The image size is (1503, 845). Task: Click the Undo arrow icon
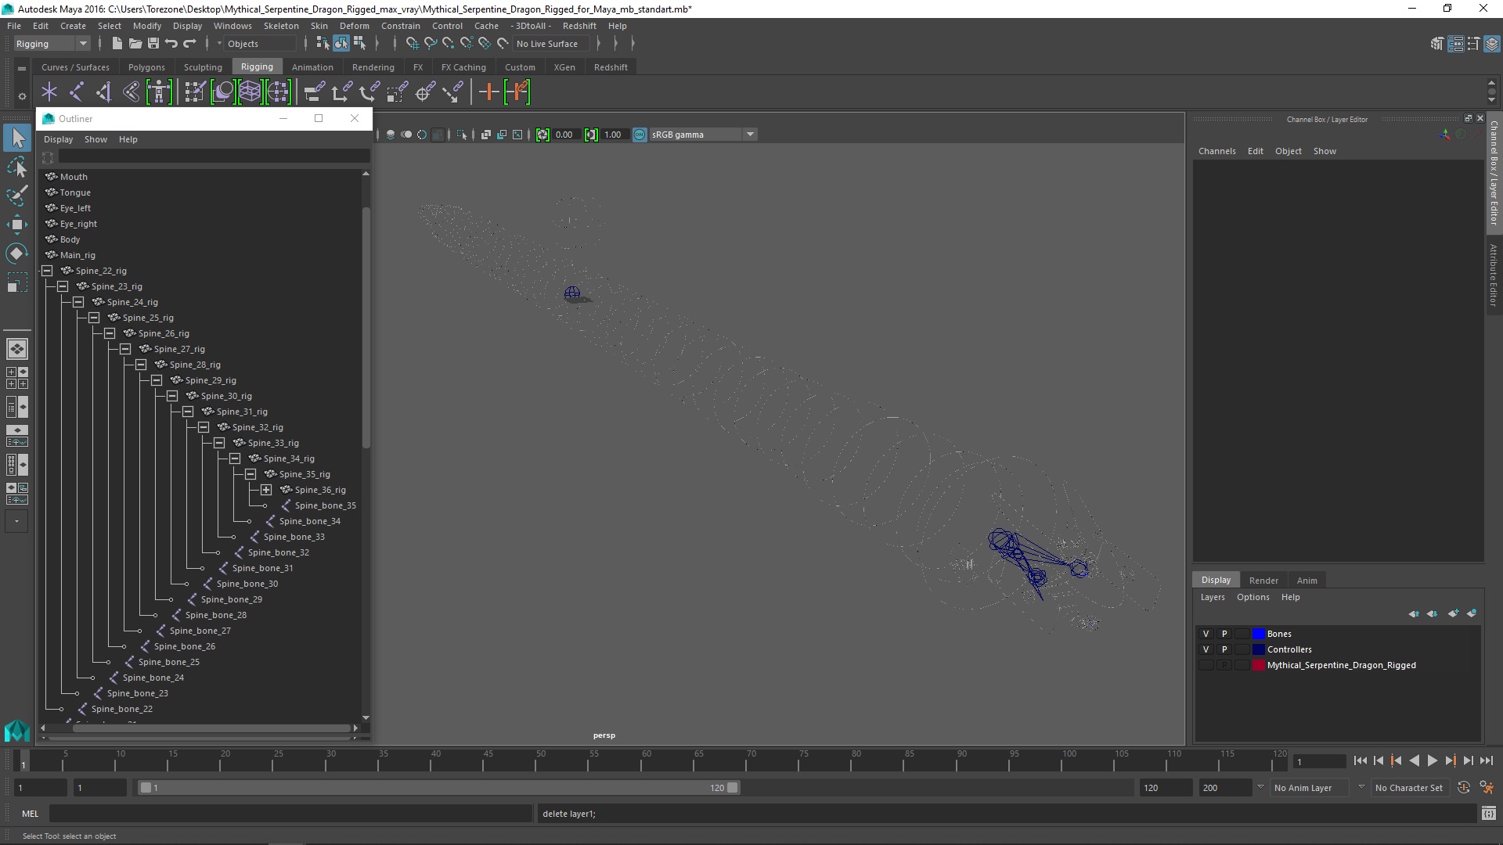pyautogui.click(x=171, y=44)
